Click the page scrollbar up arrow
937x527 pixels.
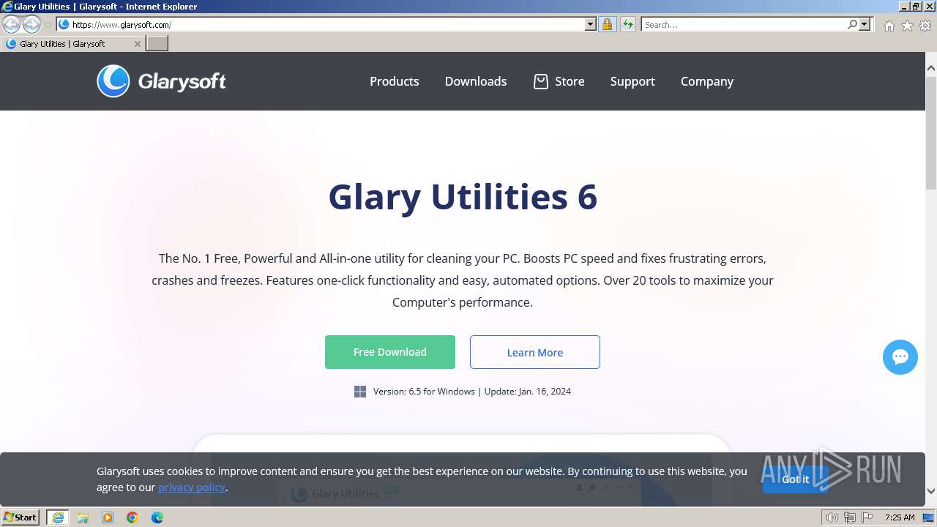click(x=931, y=68)
